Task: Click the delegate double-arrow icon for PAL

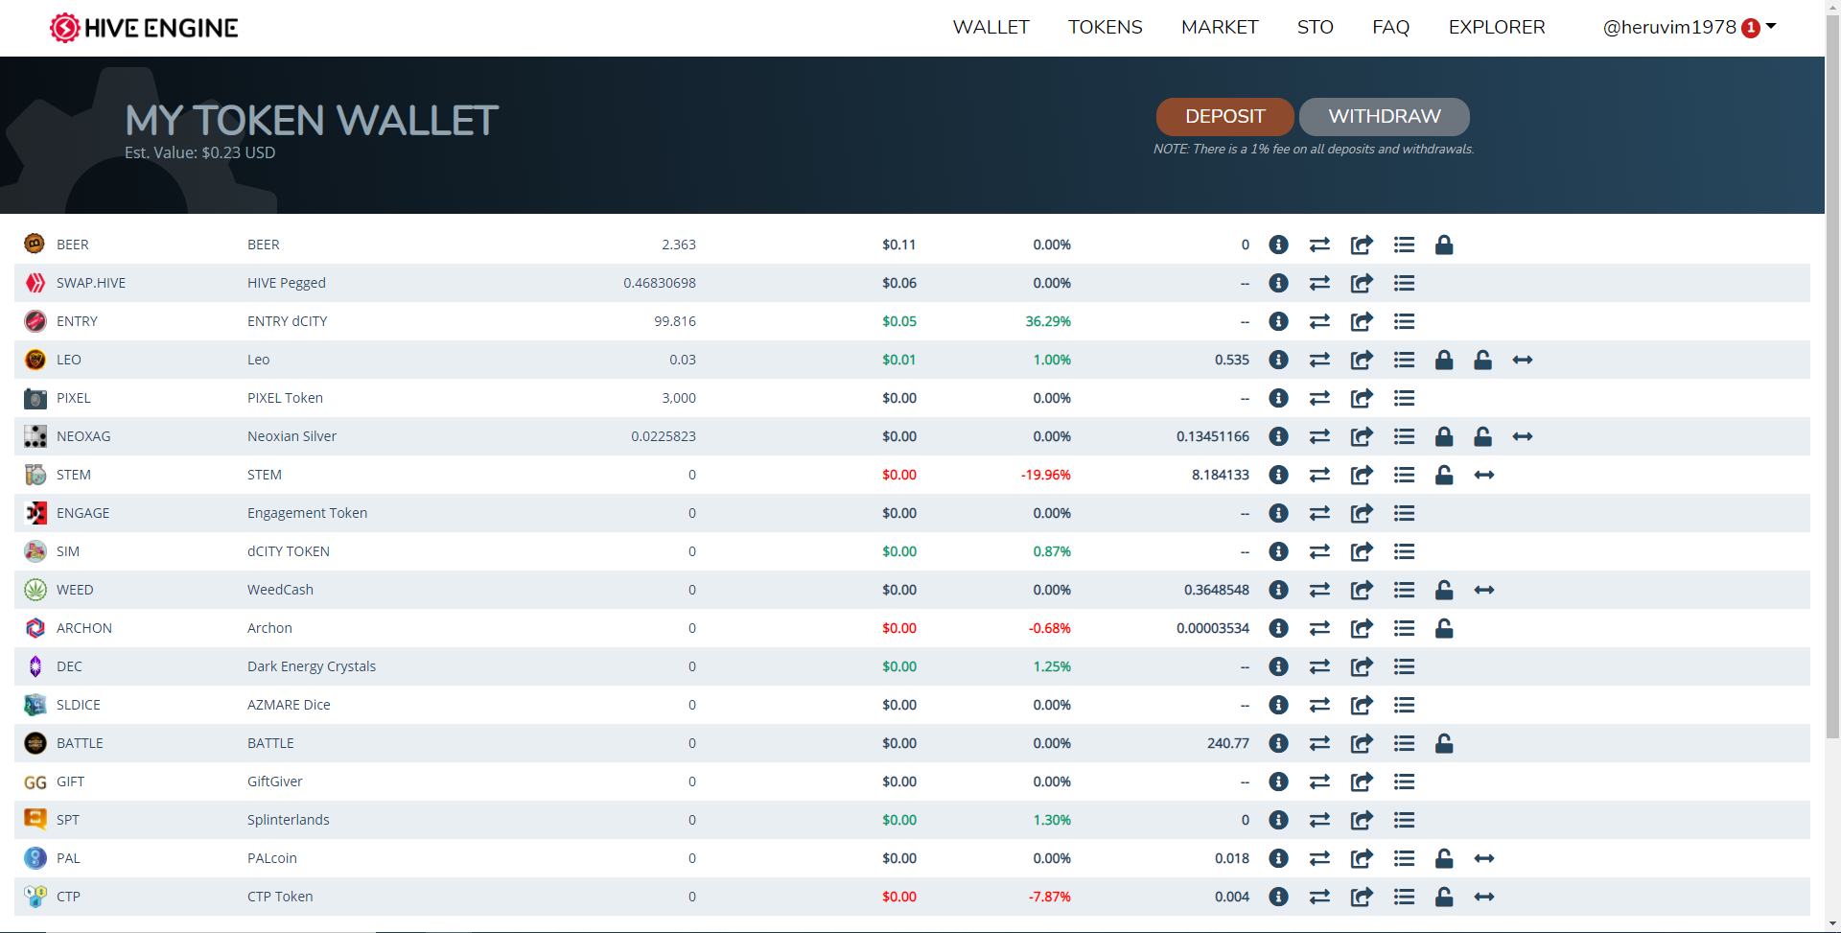Action: 1484,858
